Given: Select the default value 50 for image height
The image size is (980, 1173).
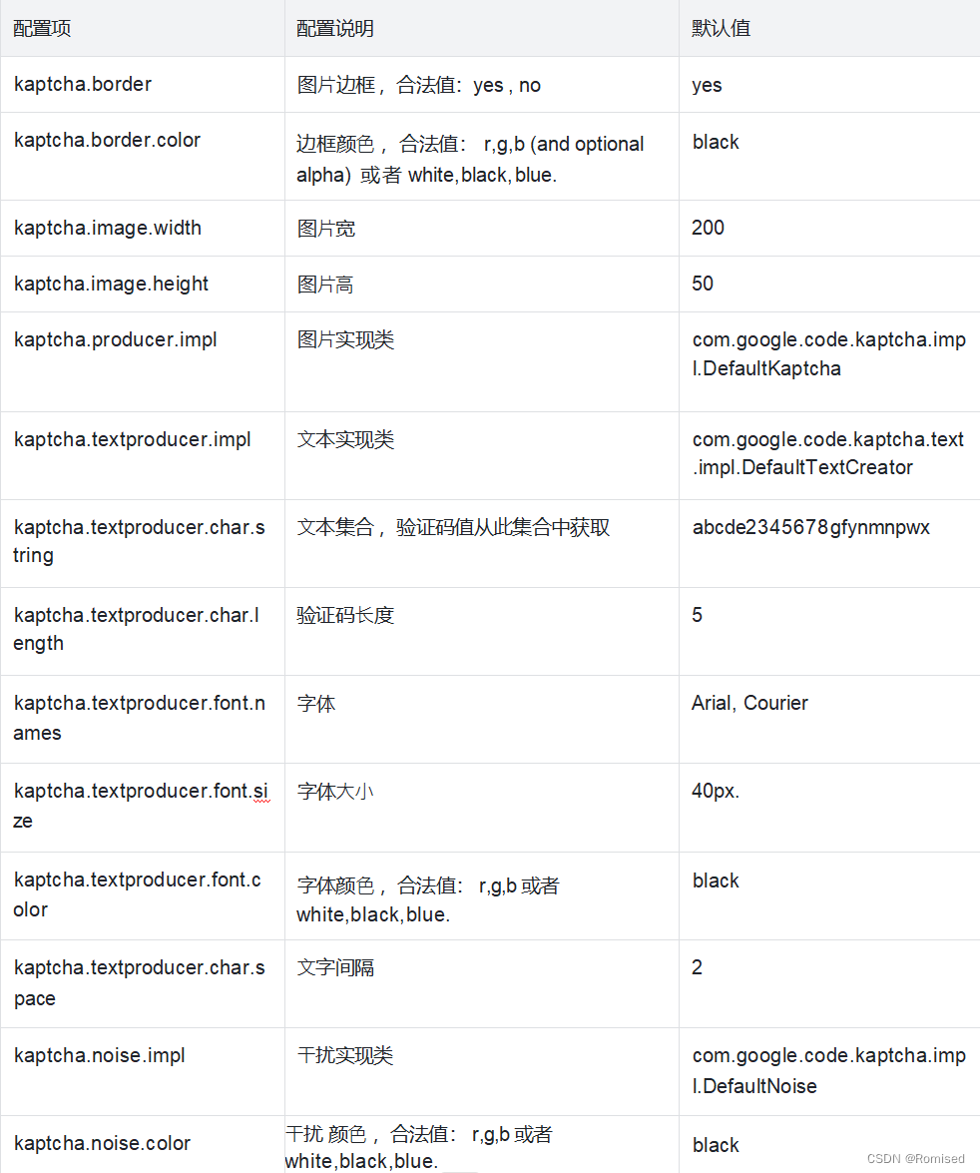Looking at the screenshot, I should [703, 284].
